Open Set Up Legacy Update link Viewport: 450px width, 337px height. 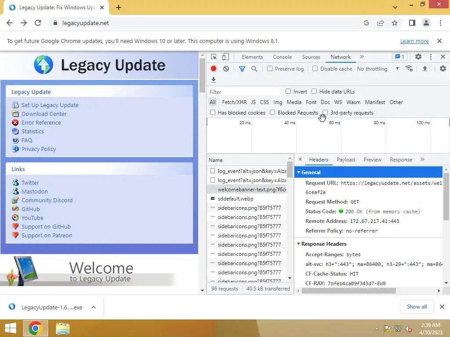[50, 105]
